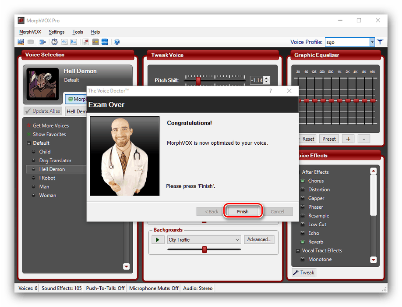This screenshot has height=307, width=402.
Task: Click the Backgrounds volume slider handle
Action: pos(205,249)
